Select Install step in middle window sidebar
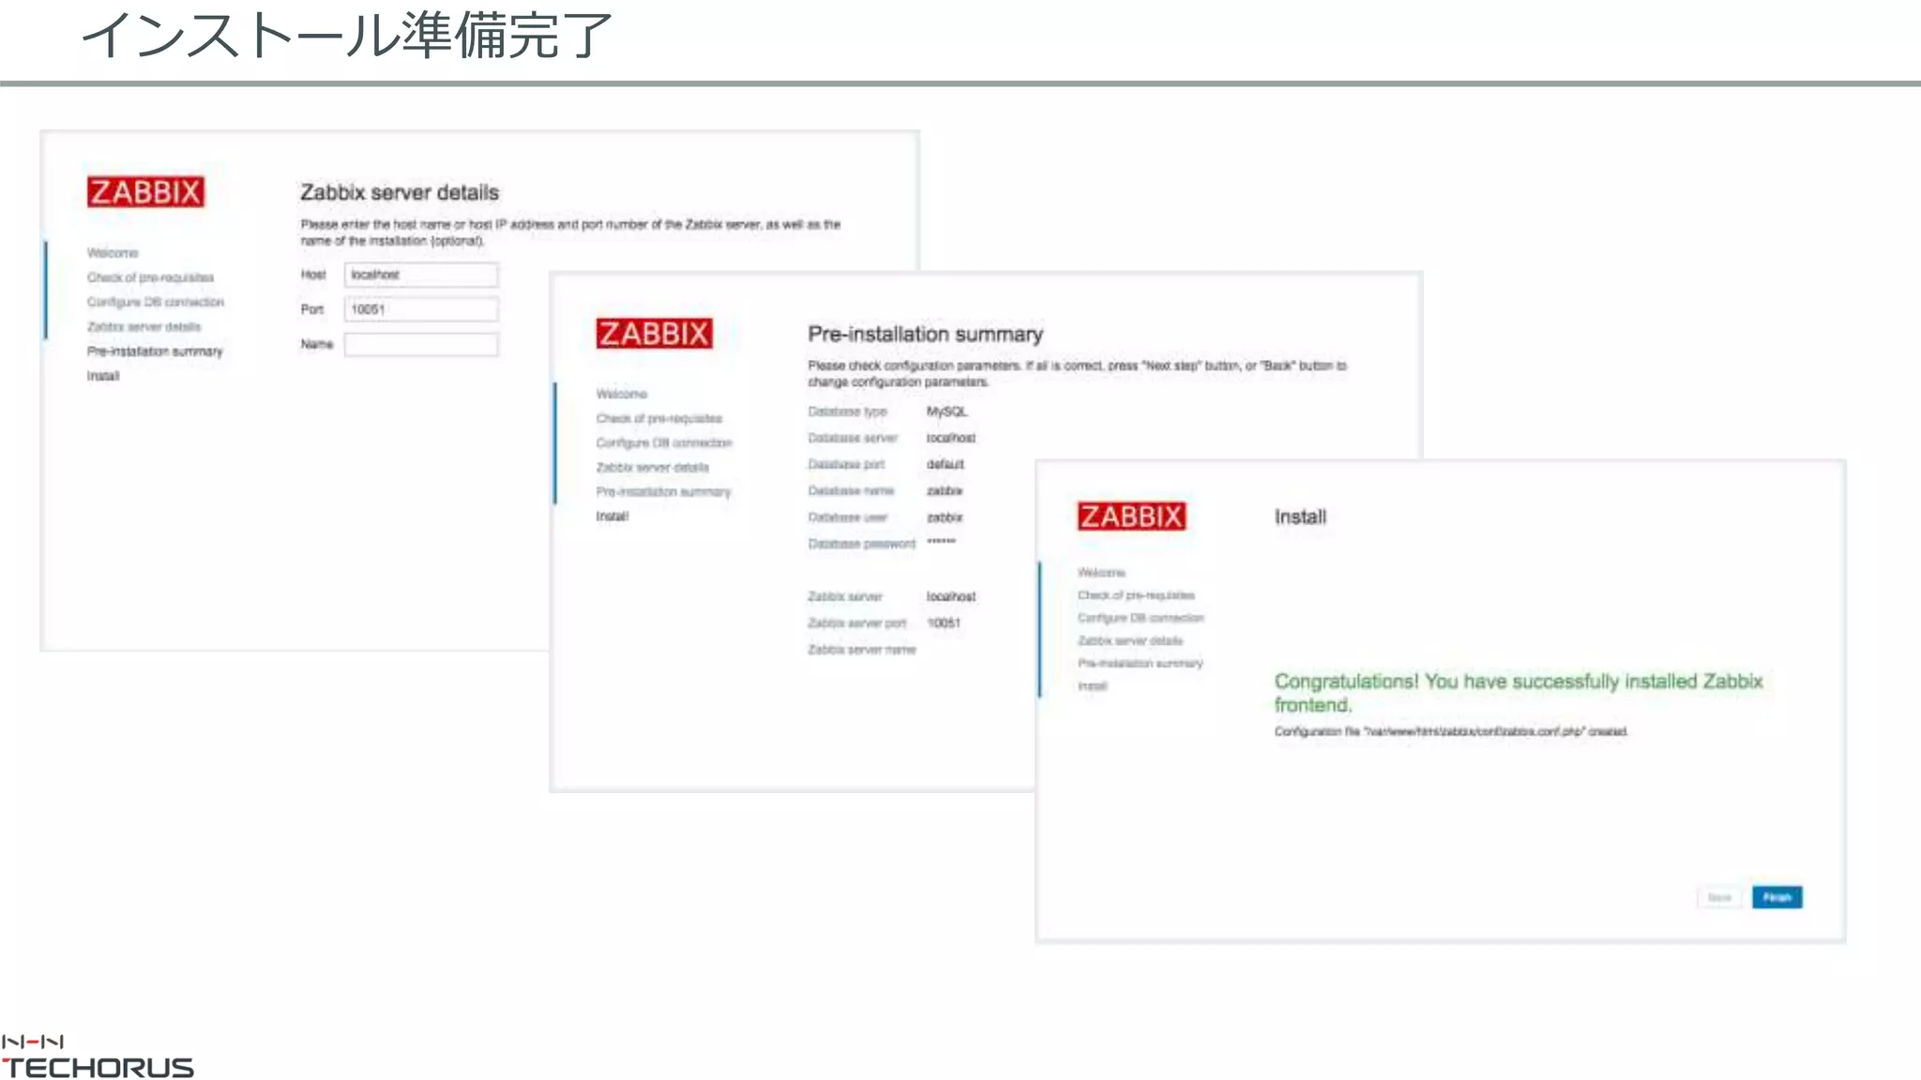Screen dimensions: 1921x1080 click(612, 517)
